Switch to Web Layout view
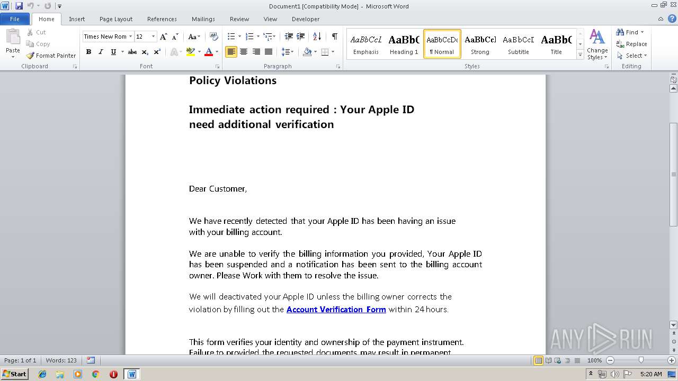The width and height of the screenshot is (678, 381). tap(558, 360)
